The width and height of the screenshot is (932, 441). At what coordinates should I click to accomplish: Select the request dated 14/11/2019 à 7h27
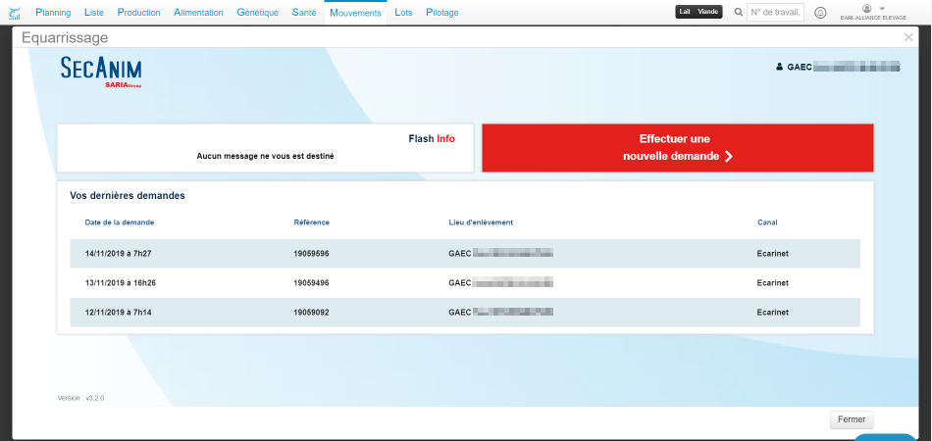click(465, 254)
